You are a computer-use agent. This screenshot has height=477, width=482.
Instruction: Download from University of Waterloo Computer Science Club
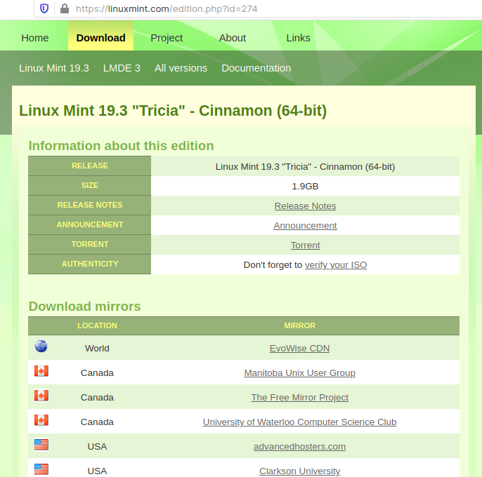coord(299,422)
